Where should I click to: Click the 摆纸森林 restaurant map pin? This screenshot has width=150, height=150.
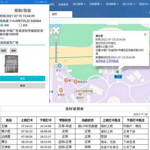click(x=75, y=81)
